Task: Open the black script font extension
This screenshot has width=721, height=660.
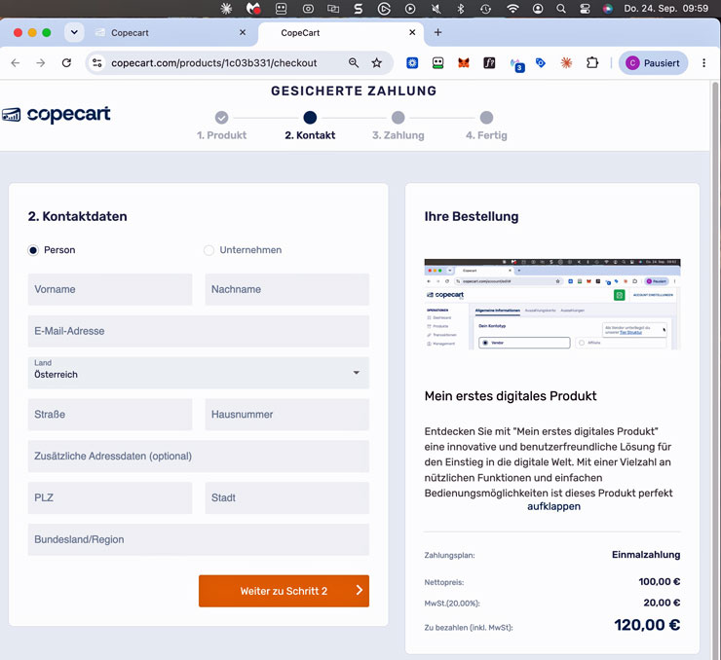Action: 489,63
